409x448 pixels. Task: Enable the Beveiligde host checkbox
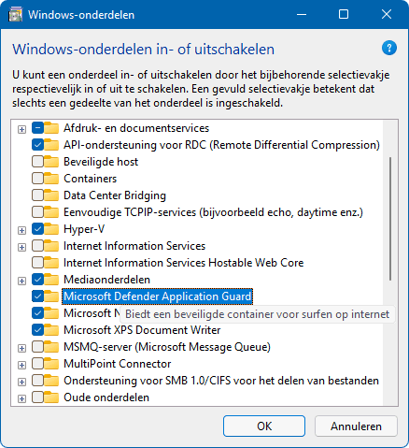(x=37, y=162)
